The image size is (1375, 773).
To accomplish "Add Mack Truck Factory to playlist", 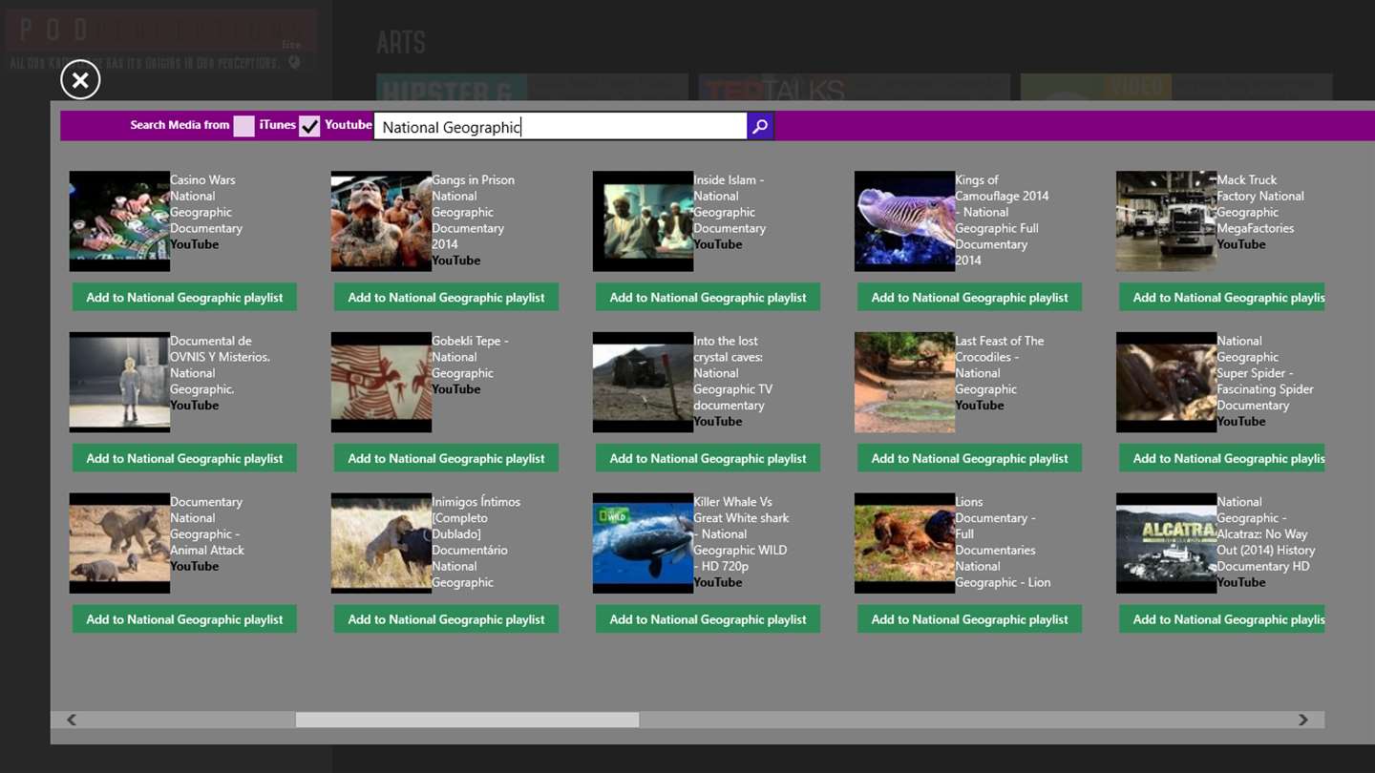I will tap(1222, 297).
